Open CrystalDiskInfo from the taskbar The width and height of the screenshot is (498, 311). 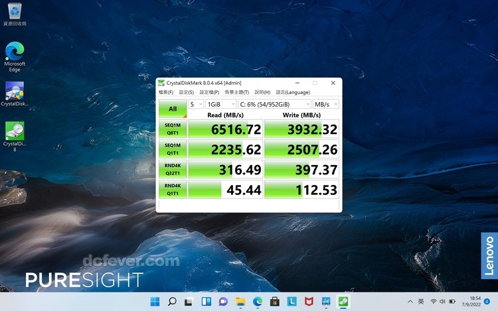click(x=326, y=302)
